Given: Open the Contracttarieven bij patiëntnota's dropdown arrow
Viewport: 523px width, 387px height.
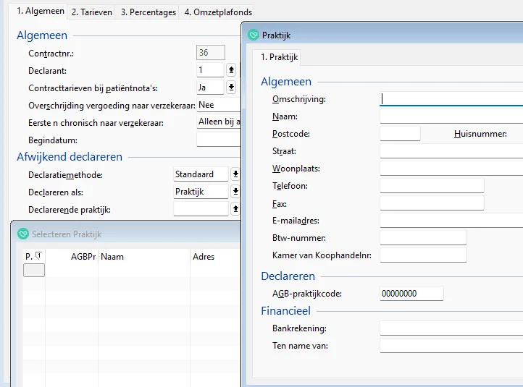Looking at the screenshot, I should (x=231, y=88).
